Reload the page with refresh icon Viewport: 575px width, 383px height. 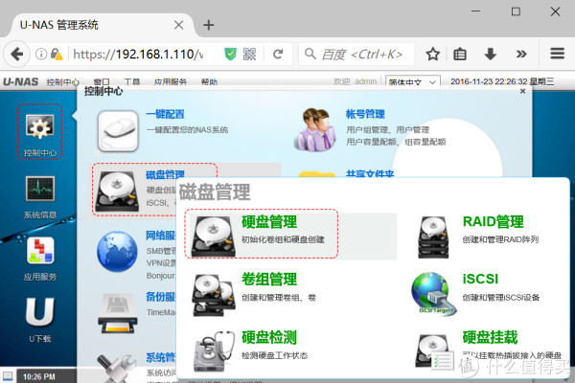(278, 55)
